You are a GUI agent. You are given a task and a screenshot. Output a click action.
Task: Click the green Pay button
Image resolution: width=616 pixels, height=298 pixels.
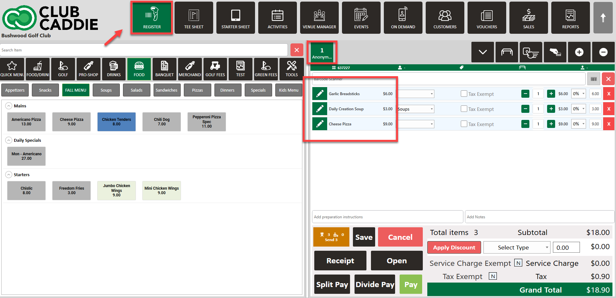pyautogui.click(x=411, y=284)
